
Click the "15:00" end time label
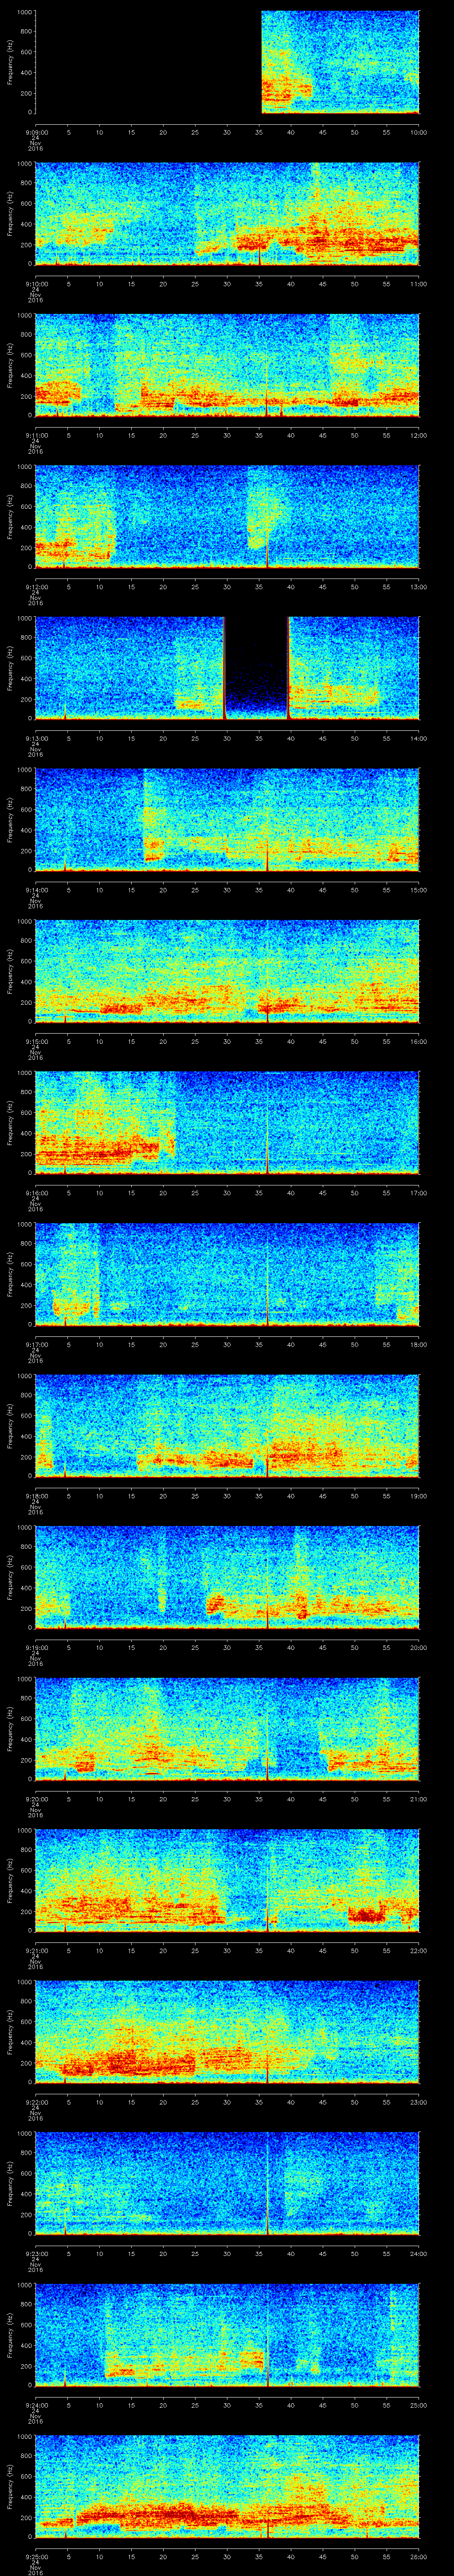(x=418, y=890)
